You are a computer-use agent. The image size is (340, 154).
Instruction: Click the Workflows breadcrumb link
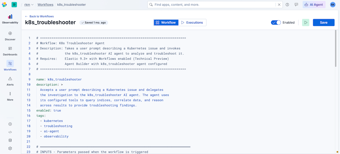pos(45,5)
